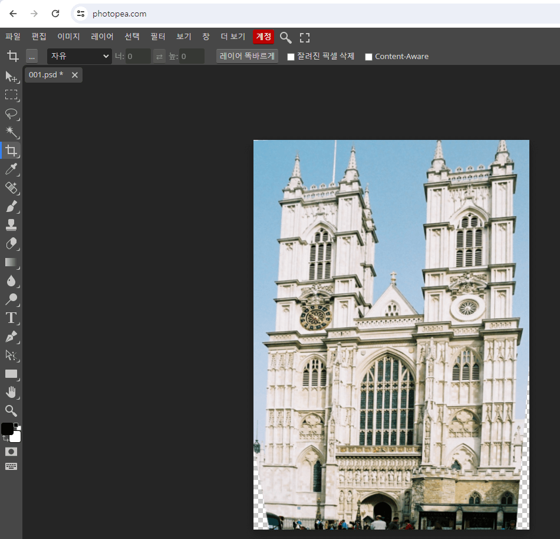Viewport: 560px width, 539px height.
Task: Swap width and height values
Action: [x=159, y=57]
